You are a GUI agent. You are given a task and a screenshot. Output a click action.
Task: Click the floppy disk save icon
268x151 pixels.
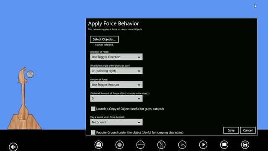click(x=245, y=145)
